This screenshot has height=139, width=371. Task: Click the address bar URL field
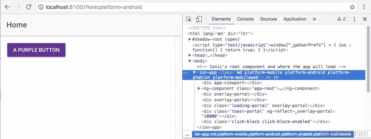pyautogui.click(x=196, y=7)
